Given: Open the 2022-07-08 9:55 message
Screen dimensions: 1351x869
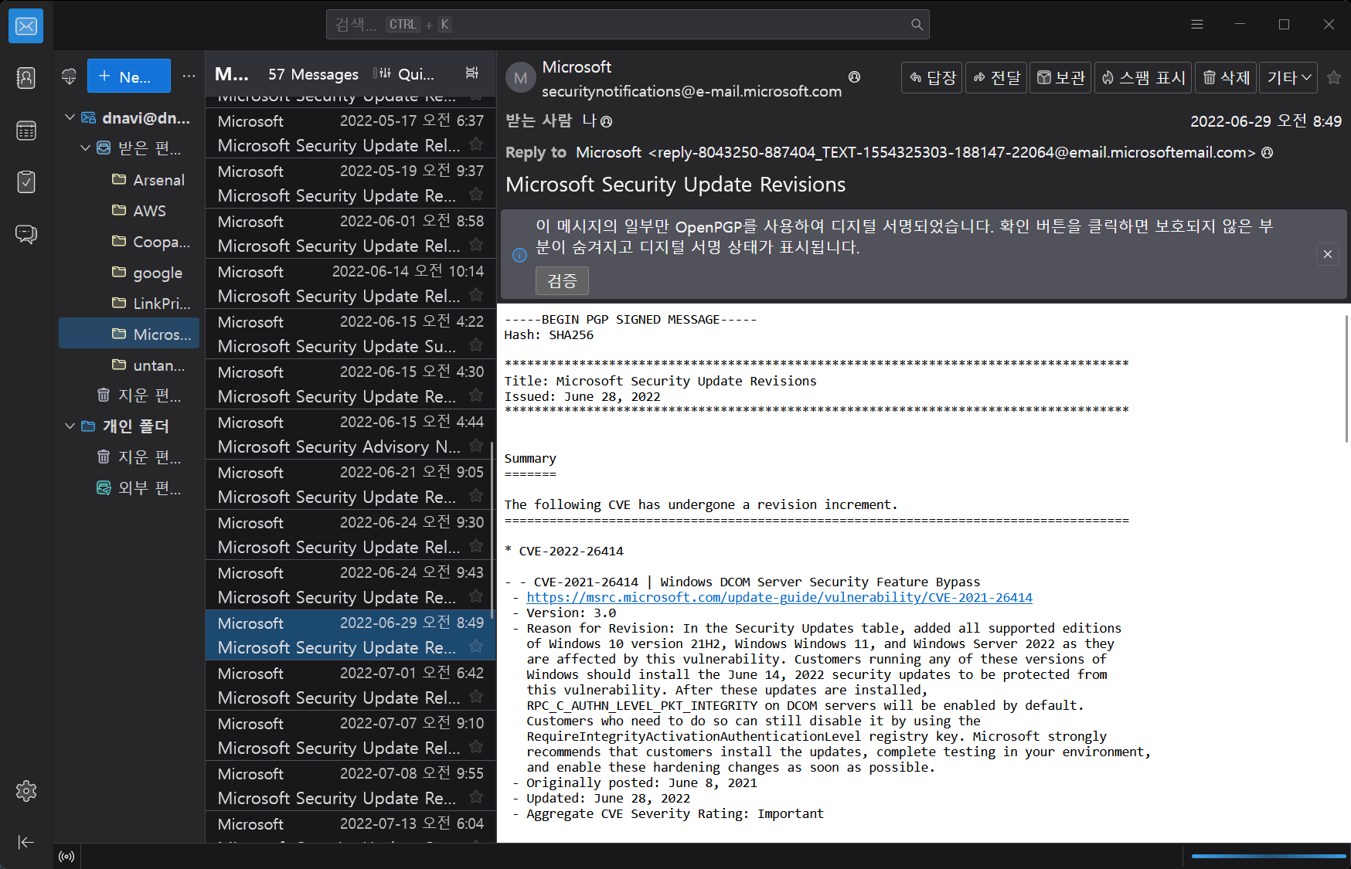Looking at the screenshot, I should 350,786.
